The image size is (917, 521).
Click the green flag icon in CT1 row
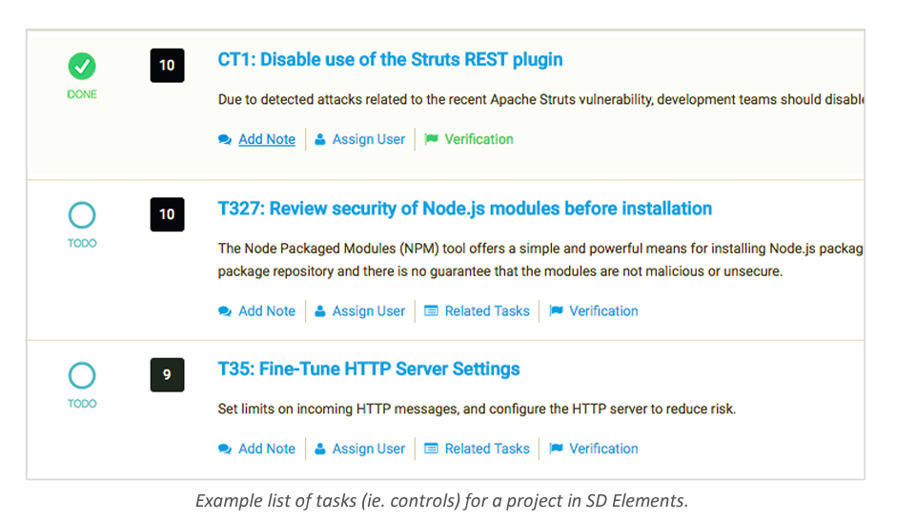(x=431, y=139)
